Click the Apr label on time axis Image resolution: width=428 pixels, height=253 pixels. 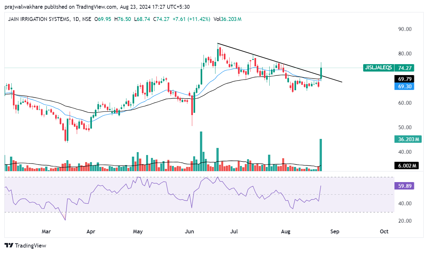(91, 231)
